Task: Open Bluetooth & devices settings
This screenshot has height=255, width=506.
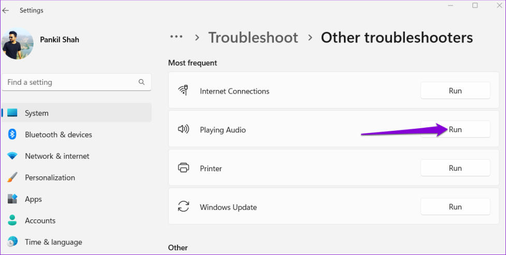Action: coord(58,134)
